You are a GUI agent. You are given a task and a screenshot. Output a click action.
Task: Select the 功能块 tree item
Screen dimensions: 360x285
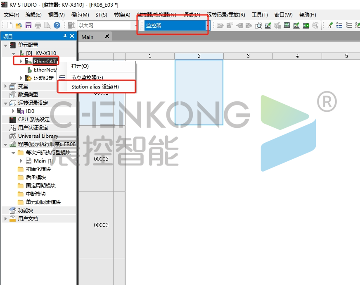tap(26, 211)
